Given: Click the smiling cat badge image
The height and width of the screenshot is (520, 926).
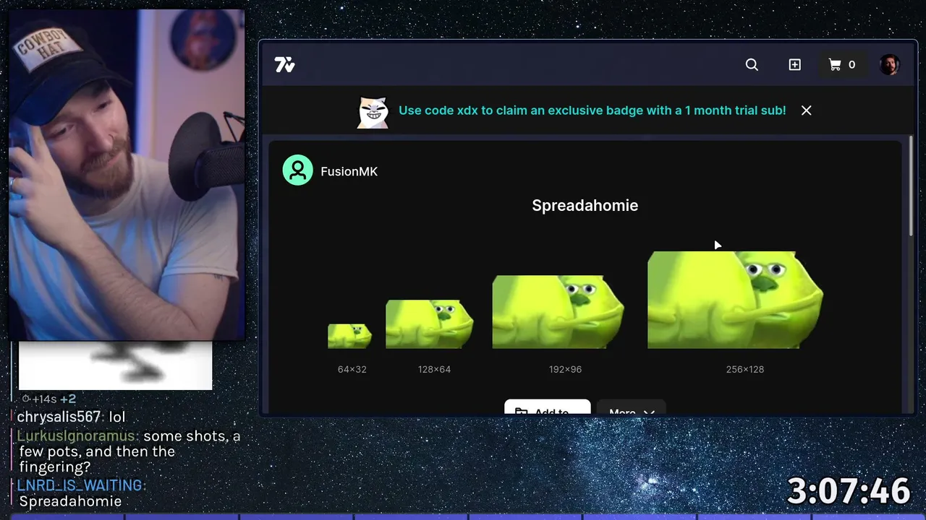Looking at the screenshot, I should coord(373,112).
